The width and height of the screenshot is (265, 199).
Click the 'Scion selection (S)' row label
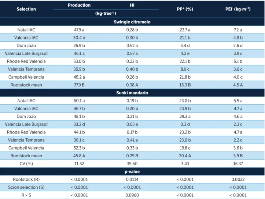coord(26,187)
